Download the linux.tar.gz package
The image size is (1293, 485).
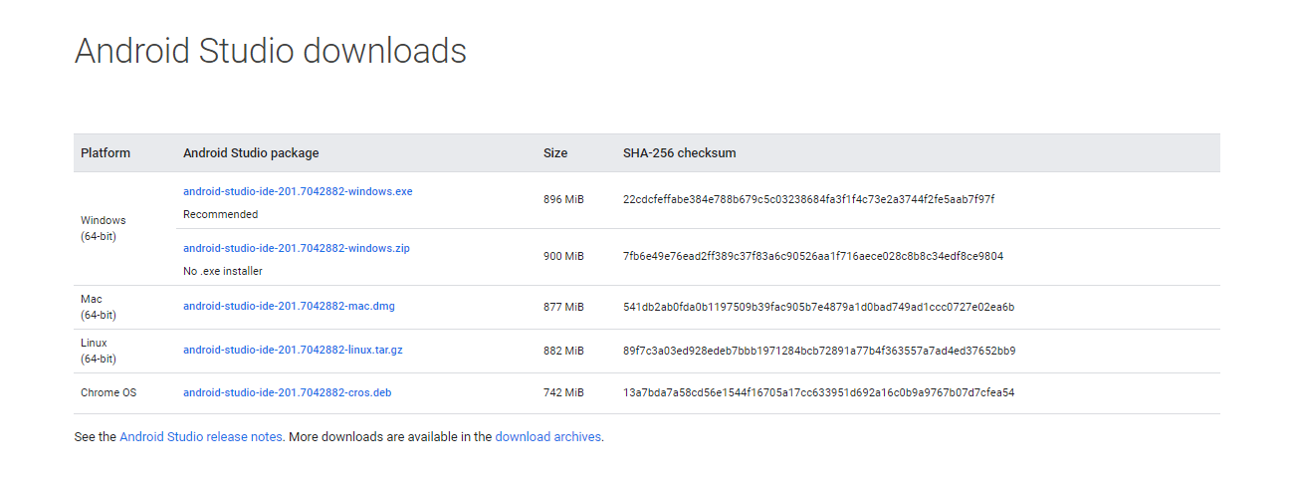click(x=293, y=351)
